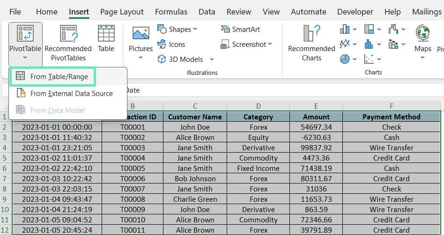
Task: Expand the arrow beneath Pictures
Action: [141, 58]
